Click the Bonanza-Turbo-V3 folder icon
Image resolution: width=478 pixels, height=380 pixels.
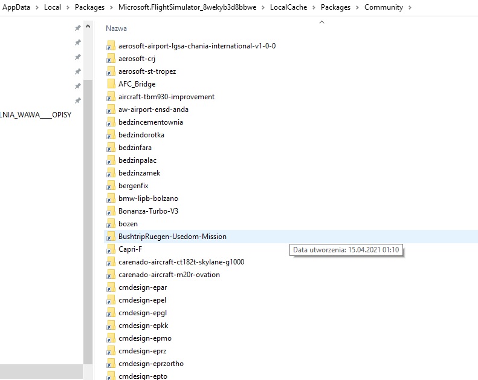111,211
